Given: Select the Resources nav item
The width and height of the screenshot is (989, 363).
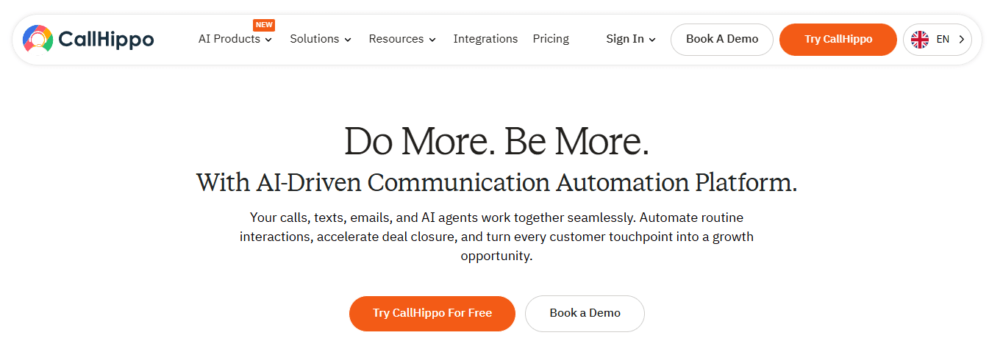Looking at the screenshot, I should pos(396,39).
